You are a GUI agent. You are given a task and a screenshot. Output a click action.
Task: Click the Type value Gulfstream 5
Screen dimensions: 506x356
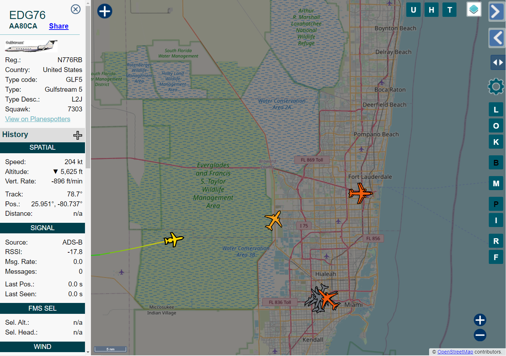click(64, 90)
